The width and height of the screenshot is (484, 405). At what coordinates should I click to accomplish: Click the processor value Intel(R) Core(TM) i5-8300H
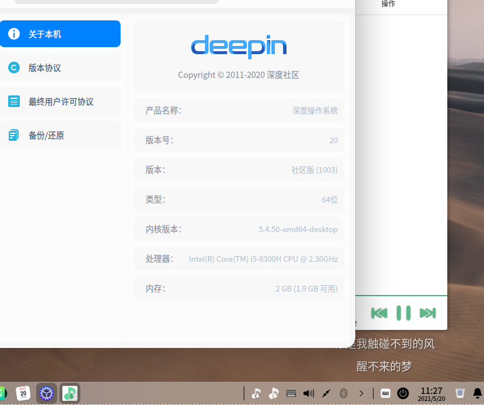[263, 259]
